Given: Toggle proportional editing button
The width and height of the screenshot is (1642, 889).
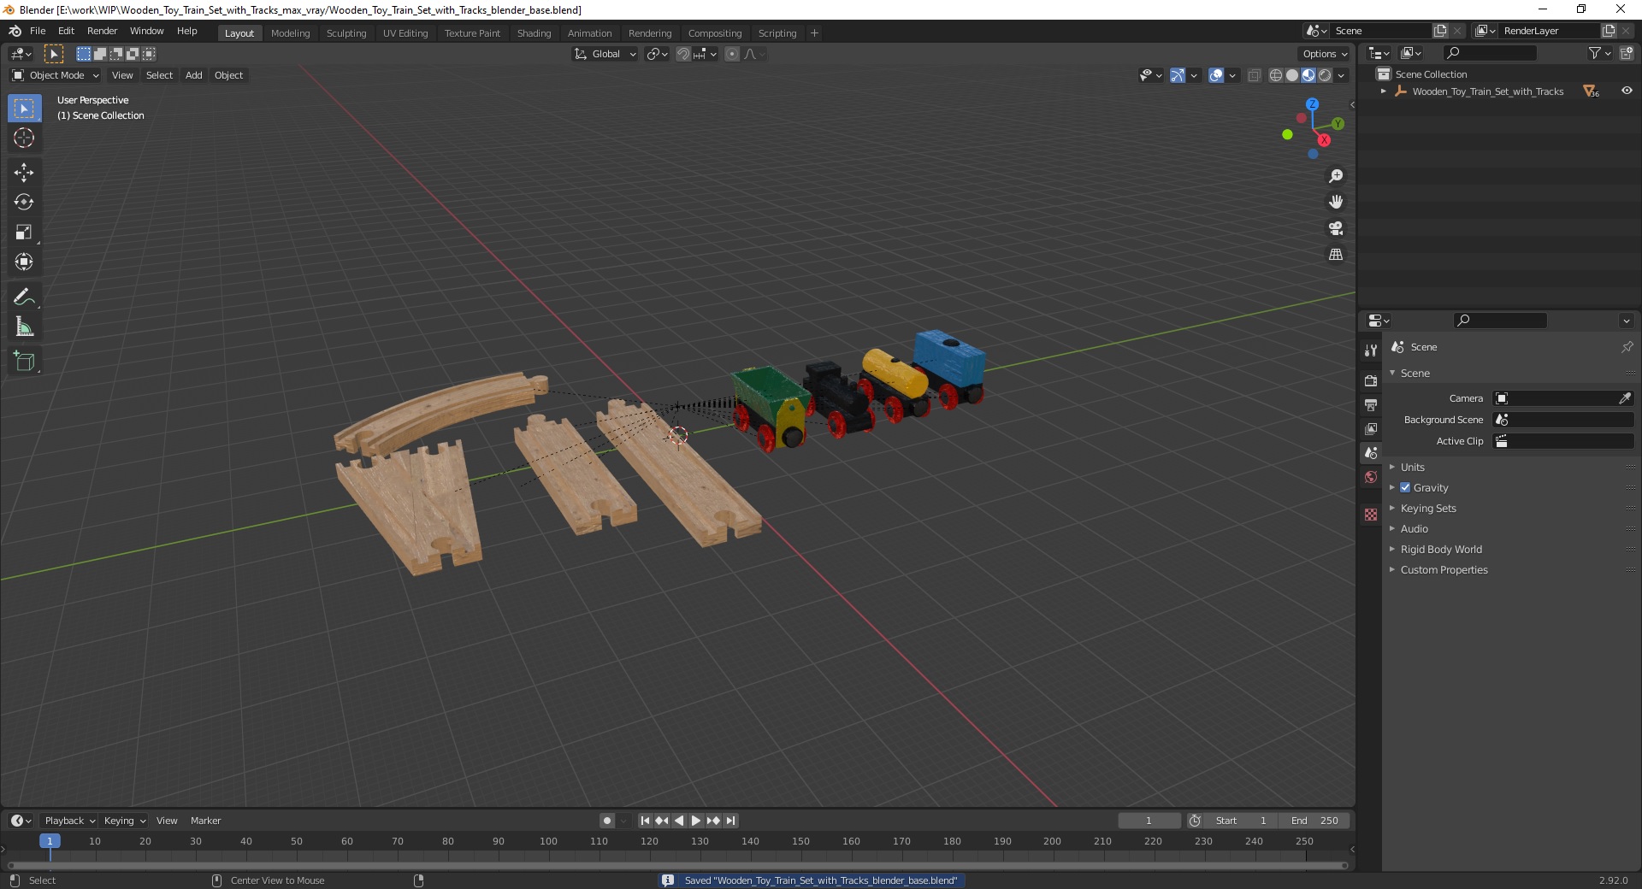Looking at the screenshot, I should tap(732, 54).
